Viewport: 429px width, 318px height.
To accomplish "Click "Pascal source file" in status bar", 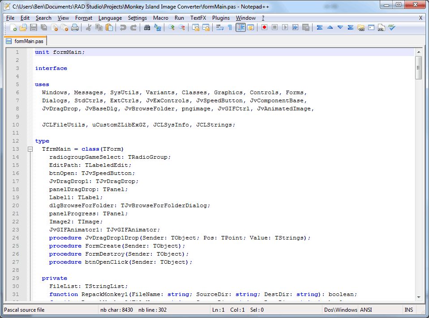I will pos(24,310).
